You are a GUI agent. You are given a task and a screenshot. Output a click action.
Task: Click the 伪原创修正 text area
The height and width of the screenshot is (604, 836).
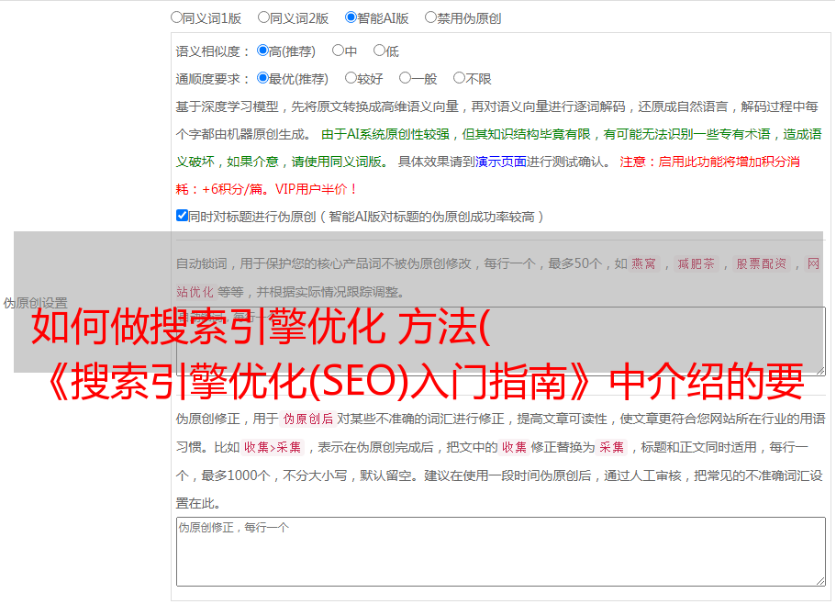pyautogui.click(x=501, y=552)
